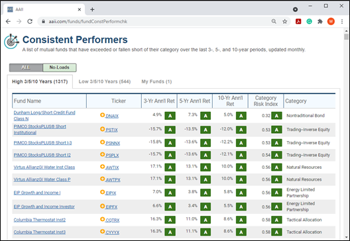Open the DNAIX ticker link
Image resolution: width=350 pixels, height=241 pixels.
(112, 116)
